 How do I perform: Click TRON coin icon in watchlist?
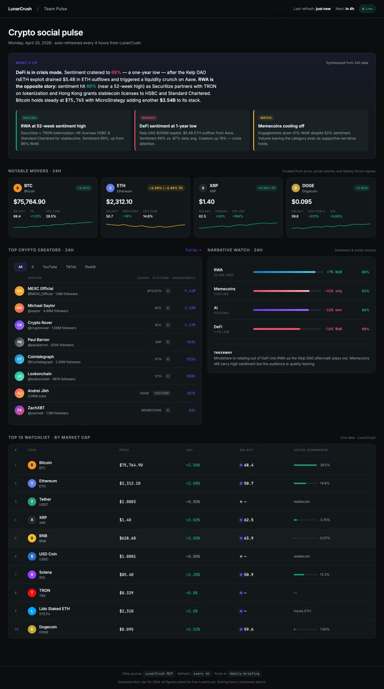click(32, 593)
